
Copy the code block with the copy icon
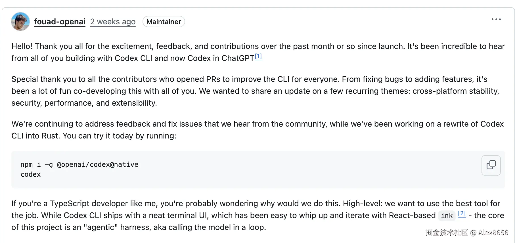pos(491,165)
